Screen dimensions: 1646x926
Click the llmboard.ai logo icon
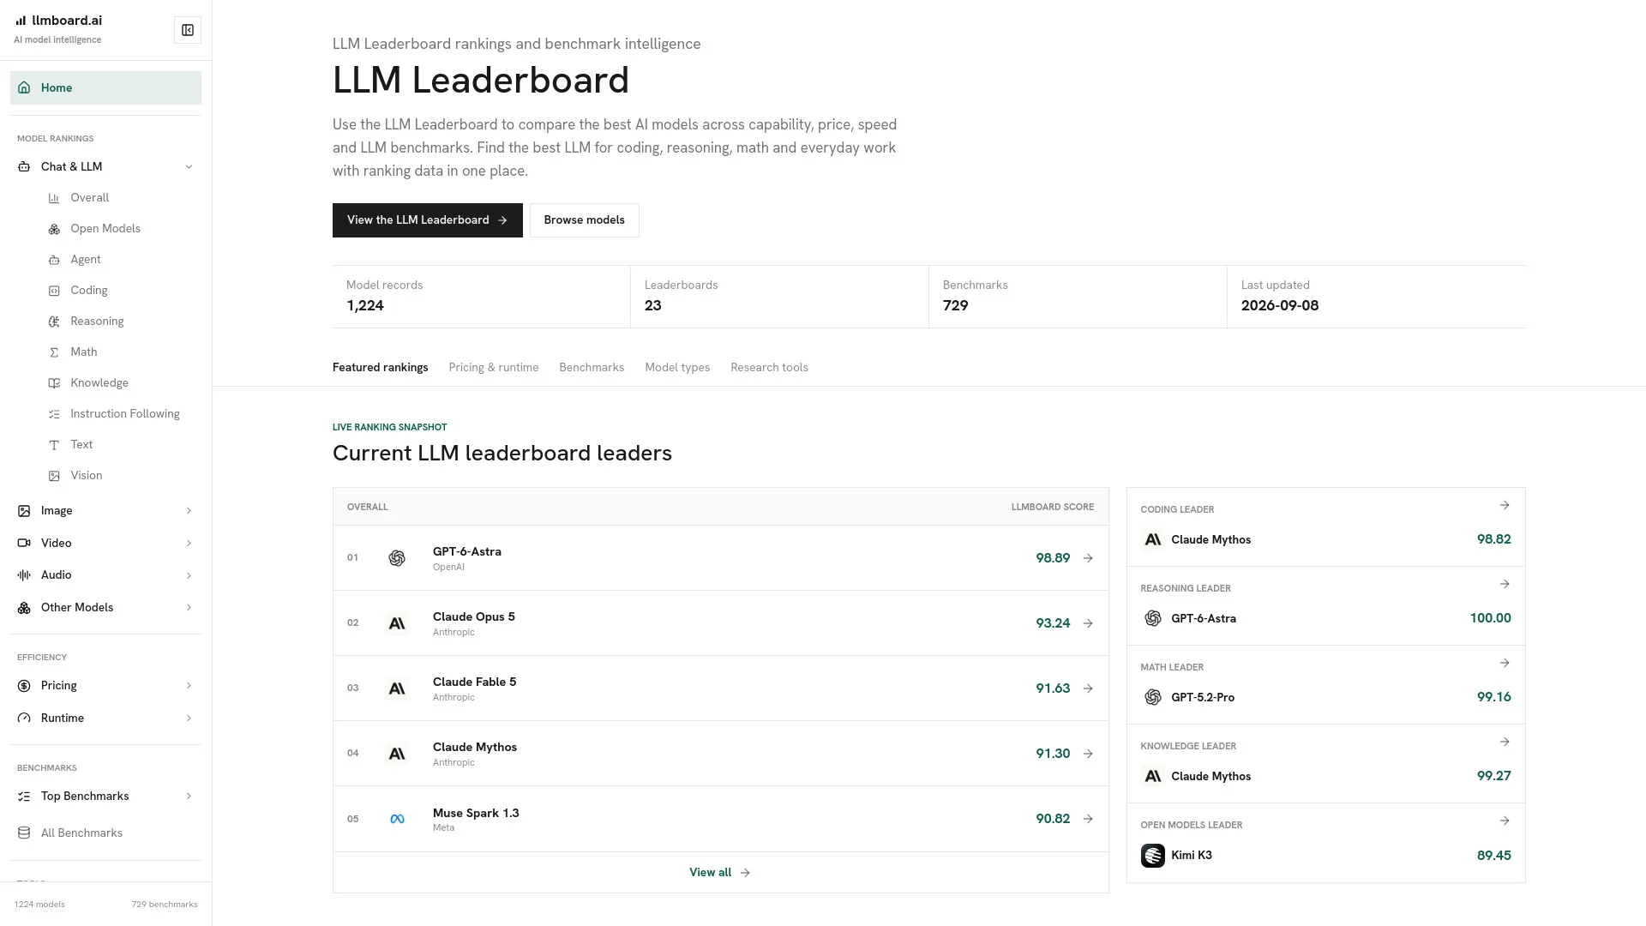(21, 21)
